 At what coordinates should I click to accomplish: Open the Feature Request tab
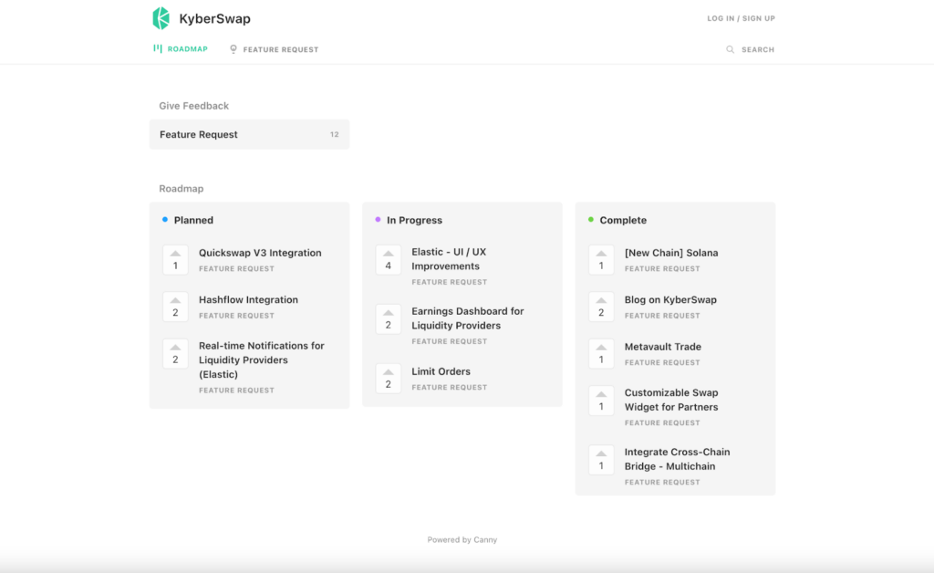(274, 49)
